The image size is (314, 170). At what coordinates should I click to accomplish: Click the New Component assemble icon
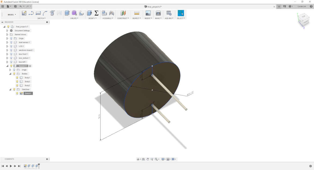104,13
